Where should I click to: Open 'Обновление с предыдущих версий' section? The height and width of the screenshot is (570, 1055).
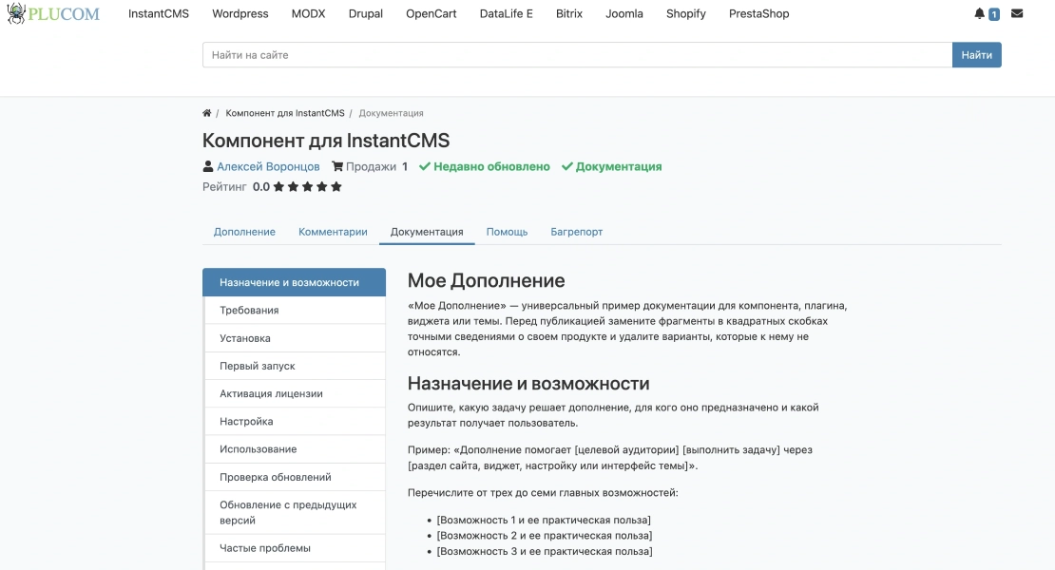tap(294, 512)
